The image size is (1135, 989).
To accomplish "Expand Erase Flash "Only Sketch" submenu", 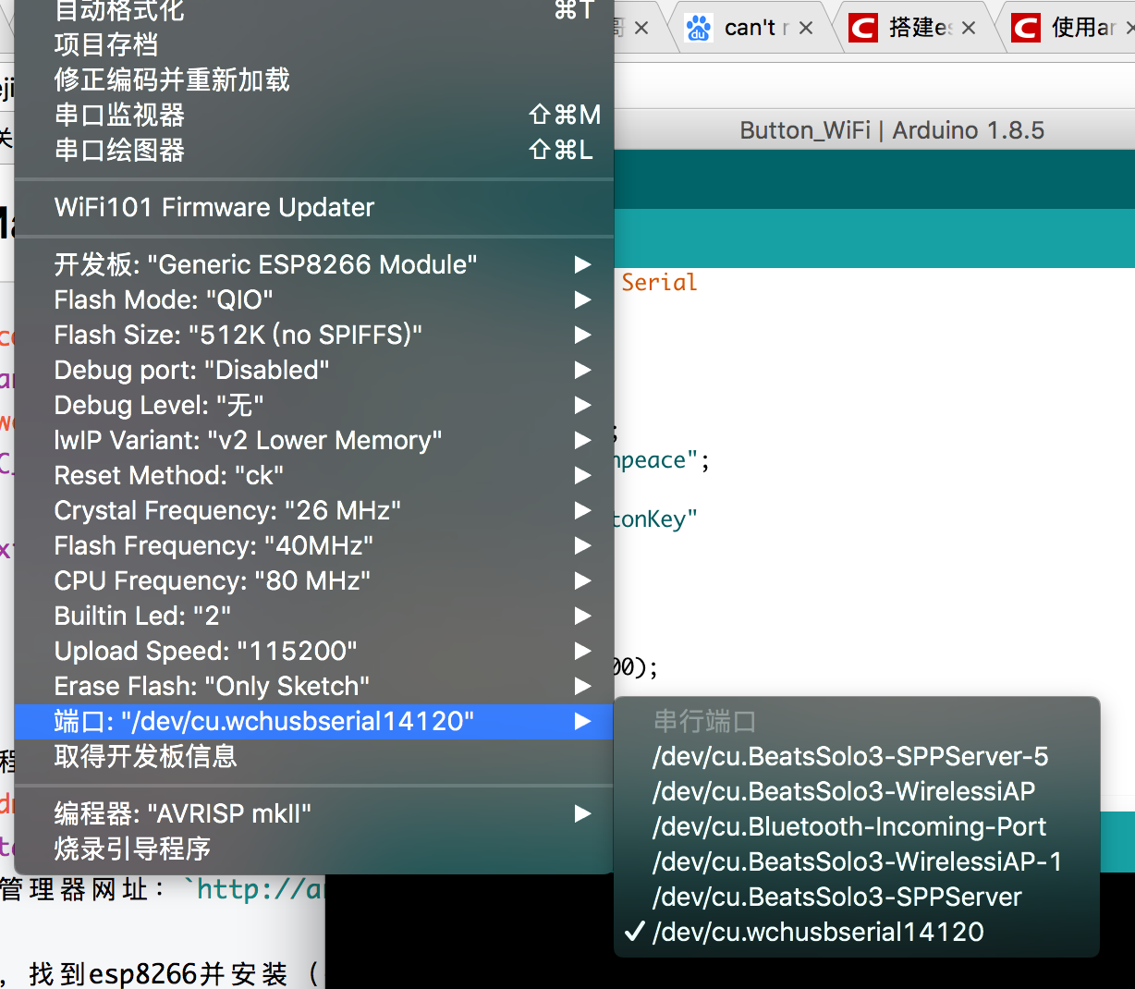I will pyautogui.click(x=314, y=686).
